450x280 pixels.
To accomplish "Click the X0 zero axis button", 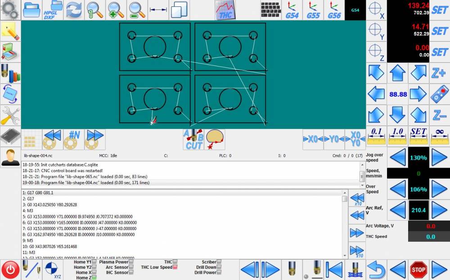I will [313, 139].
